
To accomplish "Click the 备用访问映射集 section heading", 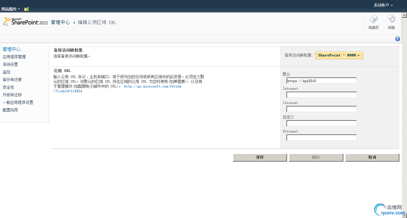I will pos(68,50).
